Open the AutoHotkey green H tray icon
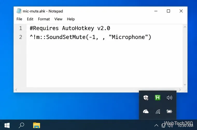Viewport: 197px width, 130px height. coord(158,98)
